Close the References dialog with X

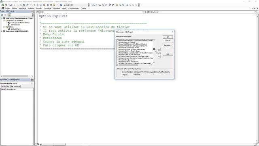coord(172,32)
